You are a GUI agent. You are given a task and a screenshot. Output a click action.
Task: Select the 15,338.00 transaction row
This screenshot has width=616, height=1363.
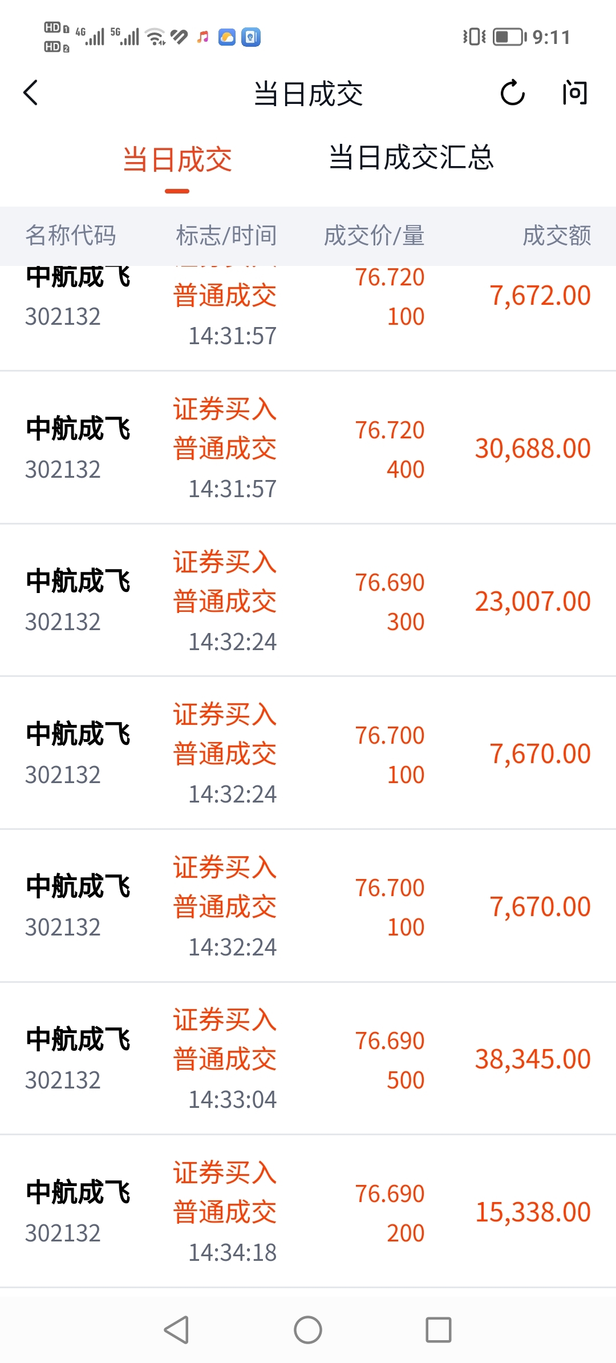pos(308,1212)
